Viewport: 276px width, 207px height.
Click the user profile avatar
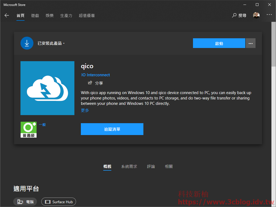click(x=256, y=15)
